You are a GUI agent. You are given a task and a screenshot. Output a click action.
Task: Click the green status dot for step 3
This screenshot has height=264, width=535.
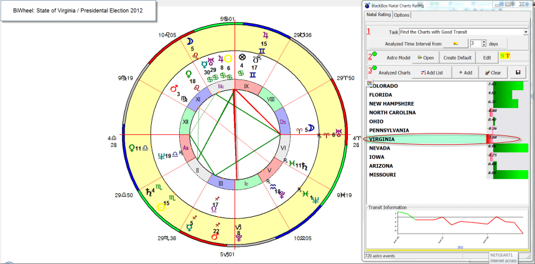click(x=374, y=67)
